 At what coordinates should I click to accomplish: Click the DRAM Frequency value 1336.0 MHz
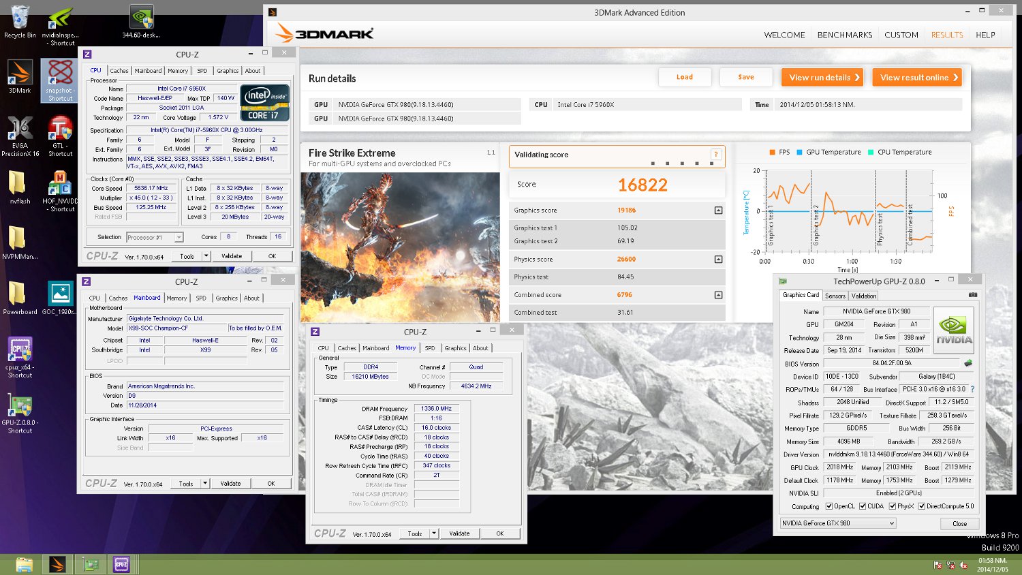point(437,409)
